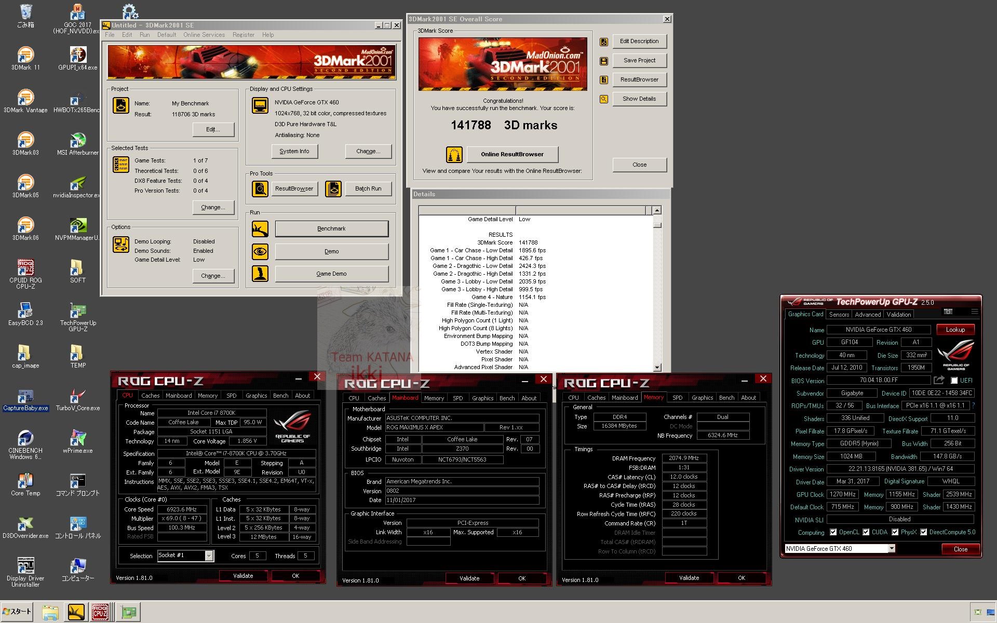Click the System Info button
Viewport: 997px width, 623px height.
[294, 152]
